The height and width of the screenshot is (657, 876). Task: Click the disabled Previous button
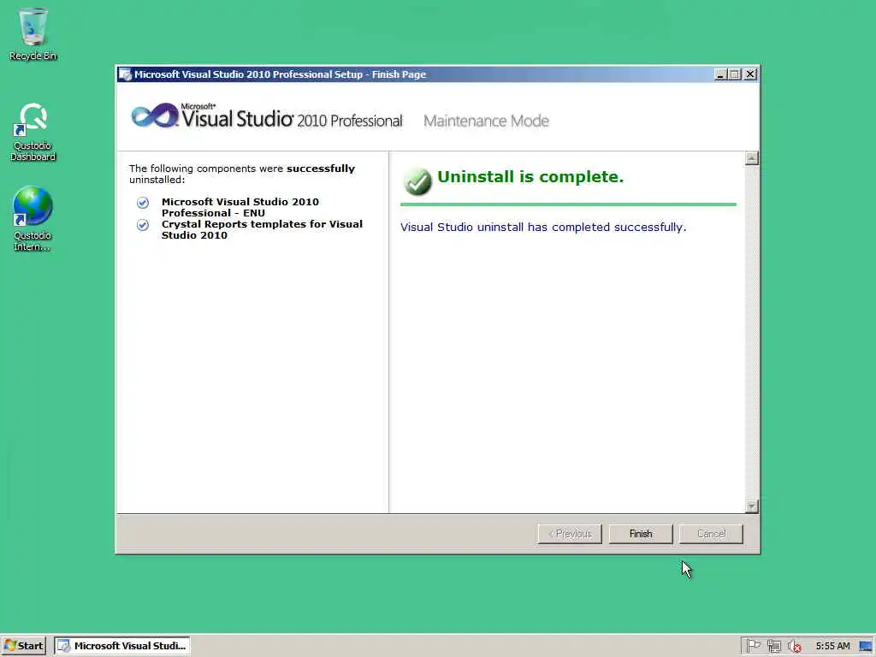(570, 534)
